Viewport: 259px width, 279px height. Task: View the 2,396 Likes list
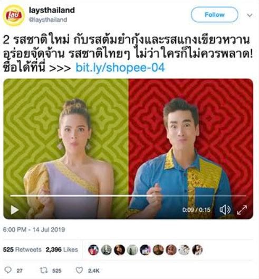point(62,249)
